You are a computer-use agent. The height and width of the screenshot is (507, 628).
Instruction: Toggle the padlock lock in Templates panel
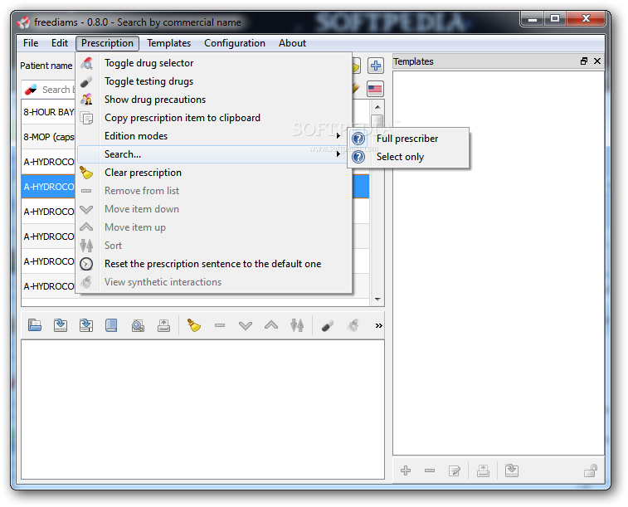[591, 470]
